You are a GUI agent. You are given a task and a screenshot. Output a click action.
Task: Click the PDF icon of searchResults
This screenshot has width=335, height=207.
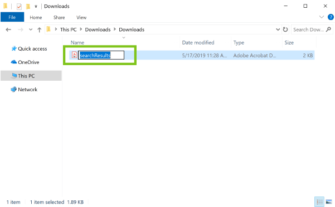pos(74,55)
